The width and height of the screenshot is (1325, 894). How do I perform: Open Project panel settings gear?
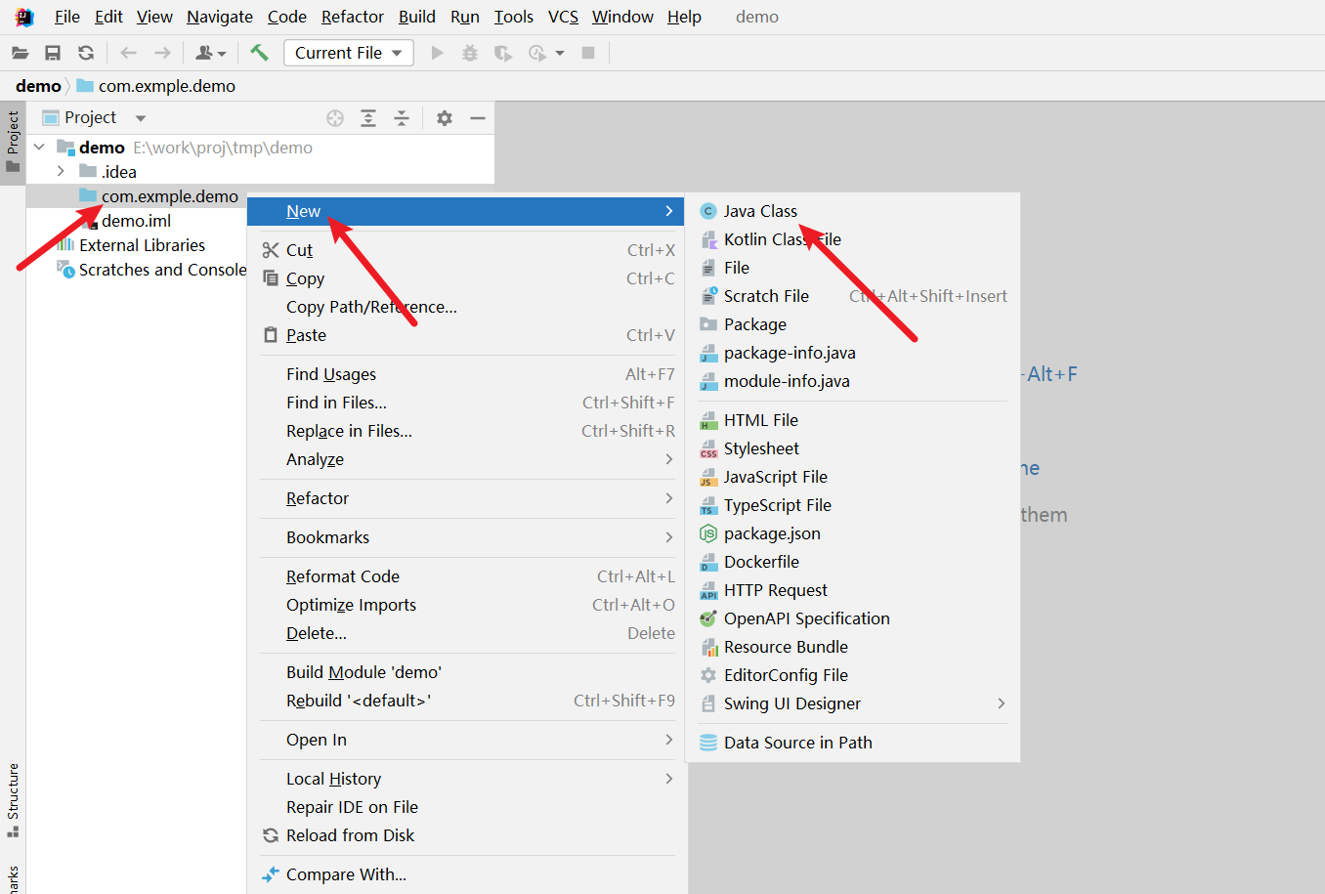pos(445,118)
